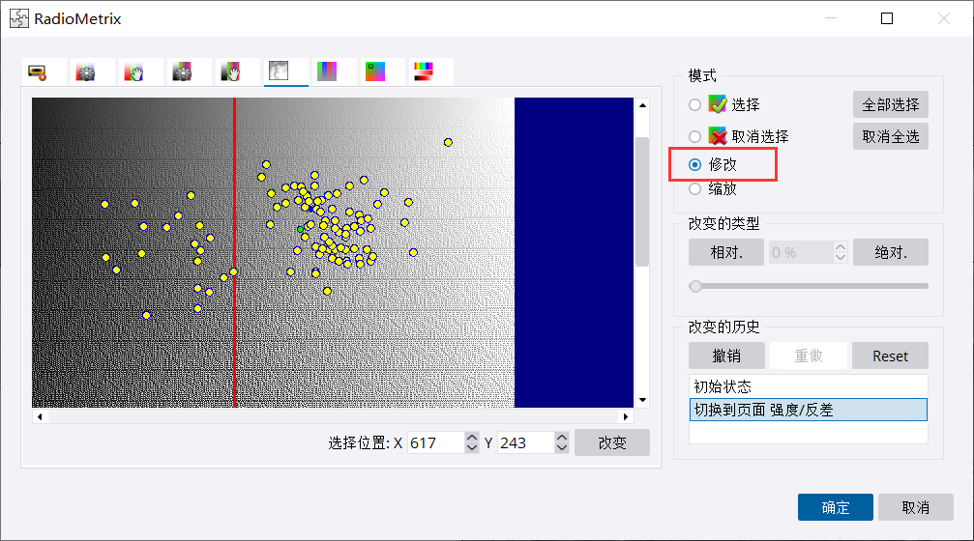Open the rainbow color bars tab

click(423, 71)
